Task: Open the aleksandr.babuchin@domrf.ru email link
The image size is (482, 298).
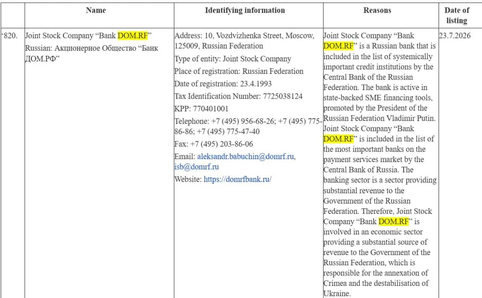Action: 246,157
